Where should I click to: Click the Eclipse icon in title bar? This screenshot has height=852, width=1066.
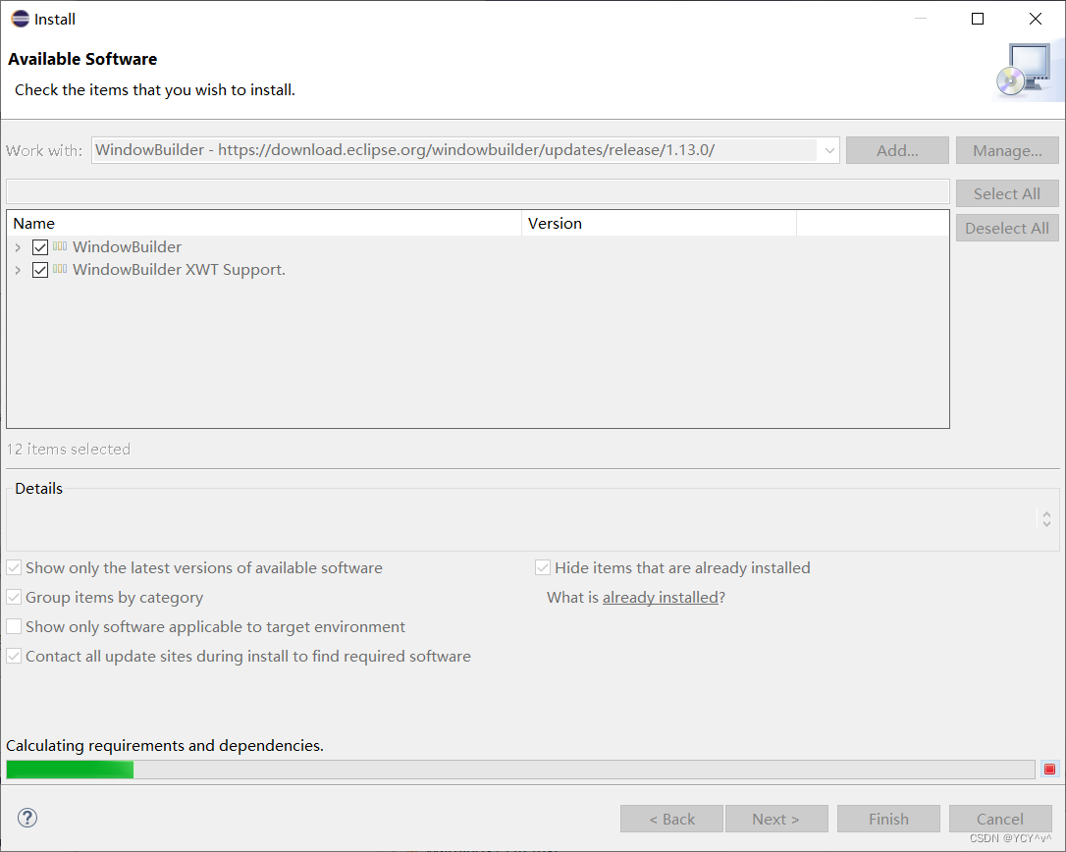(21, 19)
